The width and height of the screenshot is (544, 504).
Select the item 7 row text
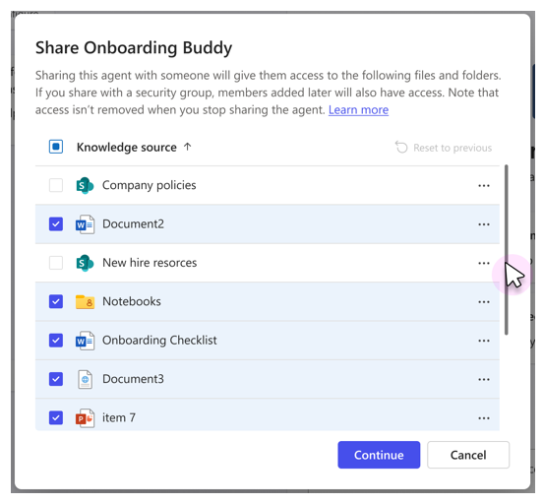(119, 417)
